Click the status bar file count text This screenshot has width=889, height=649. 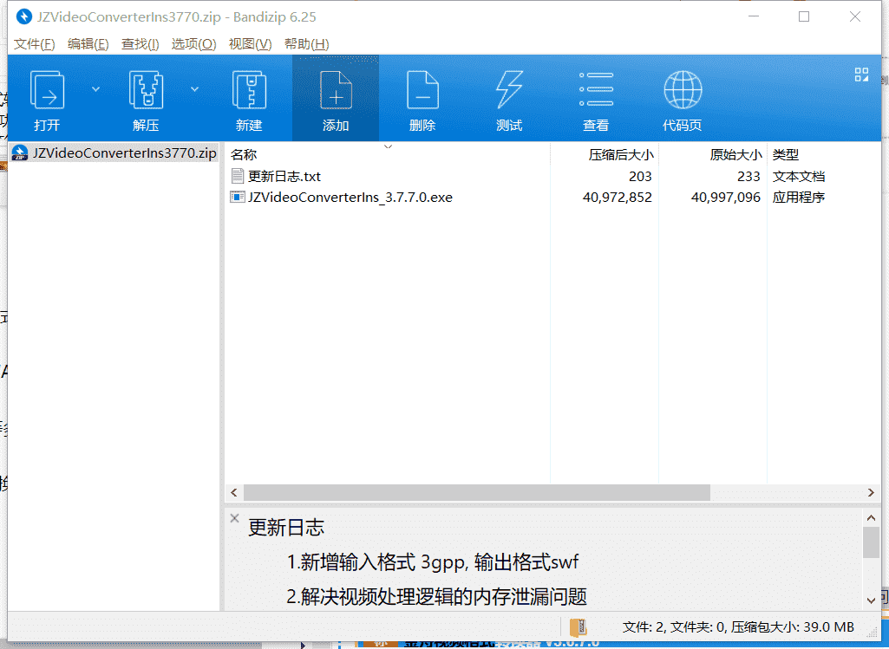coord(738,627)
